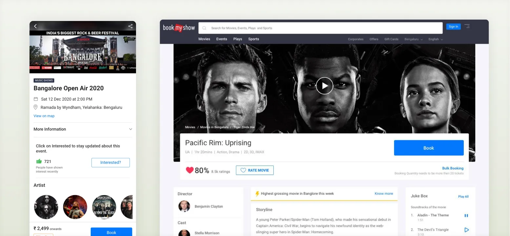Image resolution: width=510 pixels, height=236 pixels.
Task: Click Play All in the Juke Box
Action: click(463, 197)
